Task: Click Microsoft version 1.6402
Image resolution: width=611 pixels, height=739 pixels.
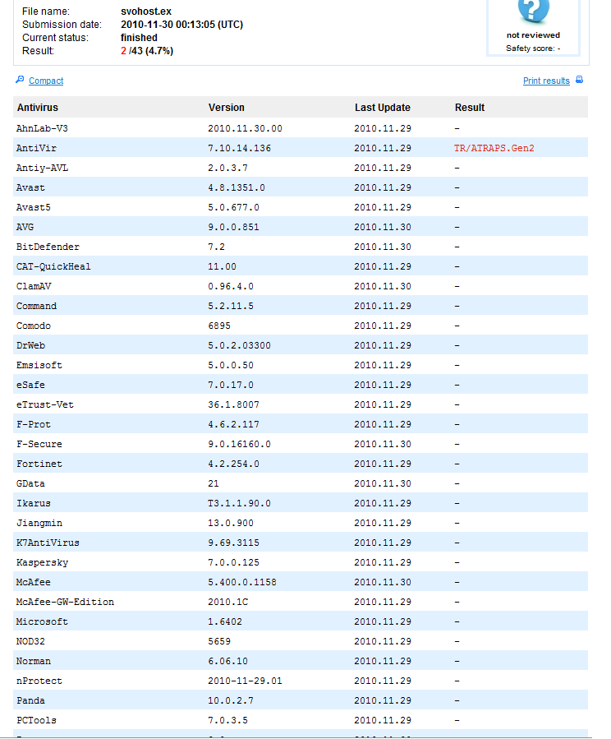Action: click(x=225, y=622)
